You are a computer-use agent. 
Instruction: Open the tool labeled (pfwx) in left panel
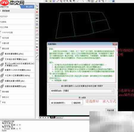[17, 54]
